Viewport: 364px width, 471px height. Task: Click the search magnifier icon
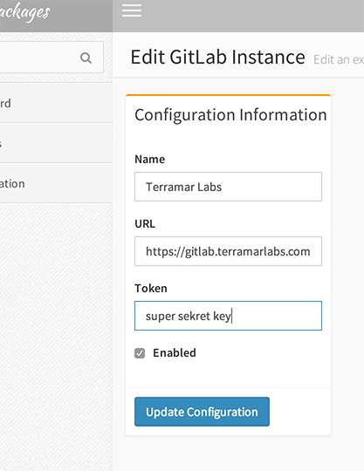coord(86,58)
